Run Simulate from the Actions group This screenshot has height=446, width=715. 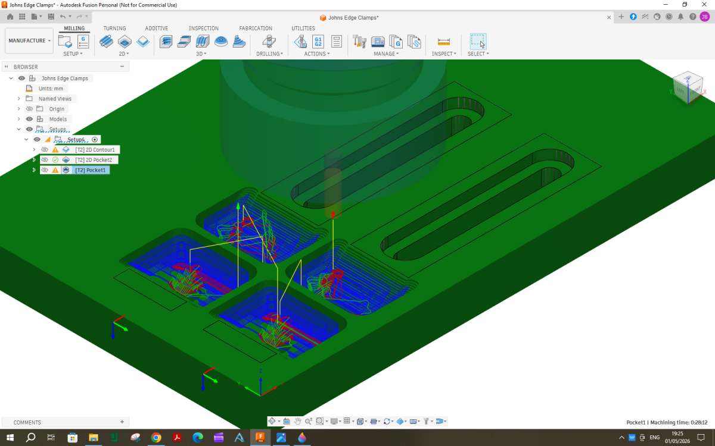tap(300, 41)
